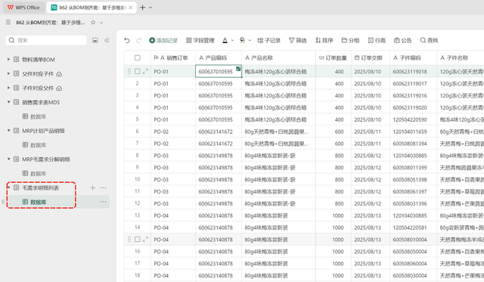Open the 筛选 filter tool

click(x=297, y=40)
